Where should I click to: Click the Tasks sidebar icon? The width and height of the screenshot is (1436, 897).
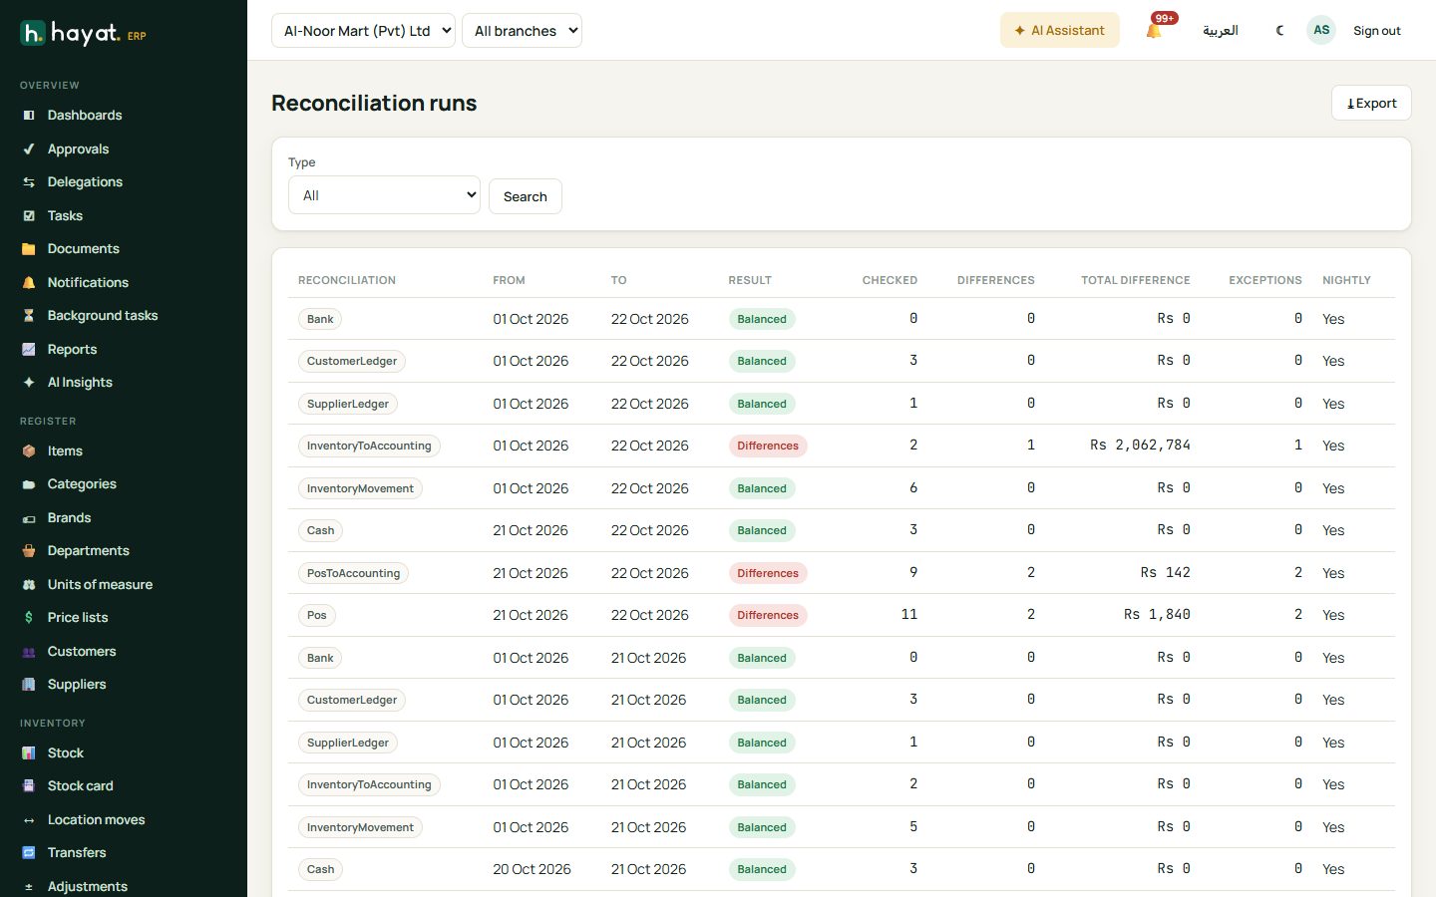[x=29, y=216]
